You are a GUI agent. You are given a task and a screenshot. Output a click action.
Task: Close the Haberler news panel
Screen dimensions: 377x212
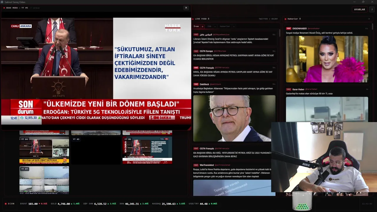pos(369,19)
